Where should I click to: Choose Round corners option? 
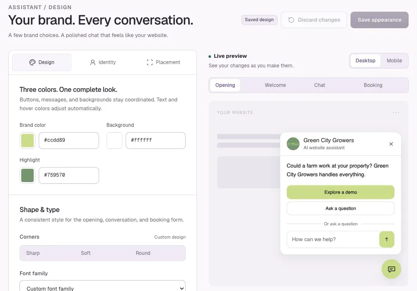(x=143, y=253)
